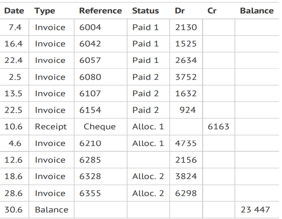Click the Reference column header
The height and width of the screenshot is (219, 282).
click(x=100, y=11)
